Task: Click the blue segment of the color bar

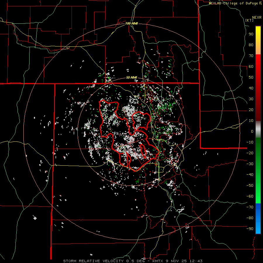Action: tap(258, 219)
